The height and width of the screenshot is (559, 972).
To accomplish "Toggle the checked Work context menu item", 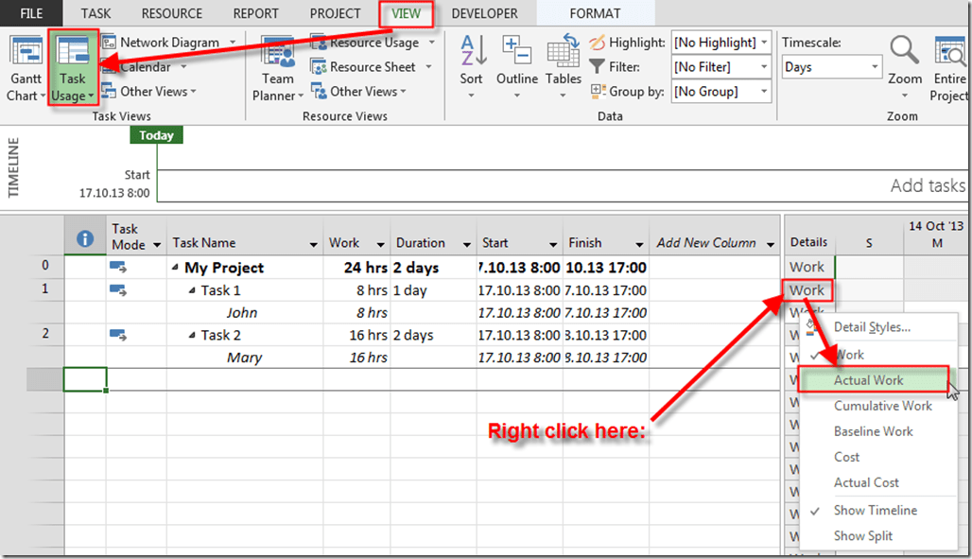I will 849,355.
